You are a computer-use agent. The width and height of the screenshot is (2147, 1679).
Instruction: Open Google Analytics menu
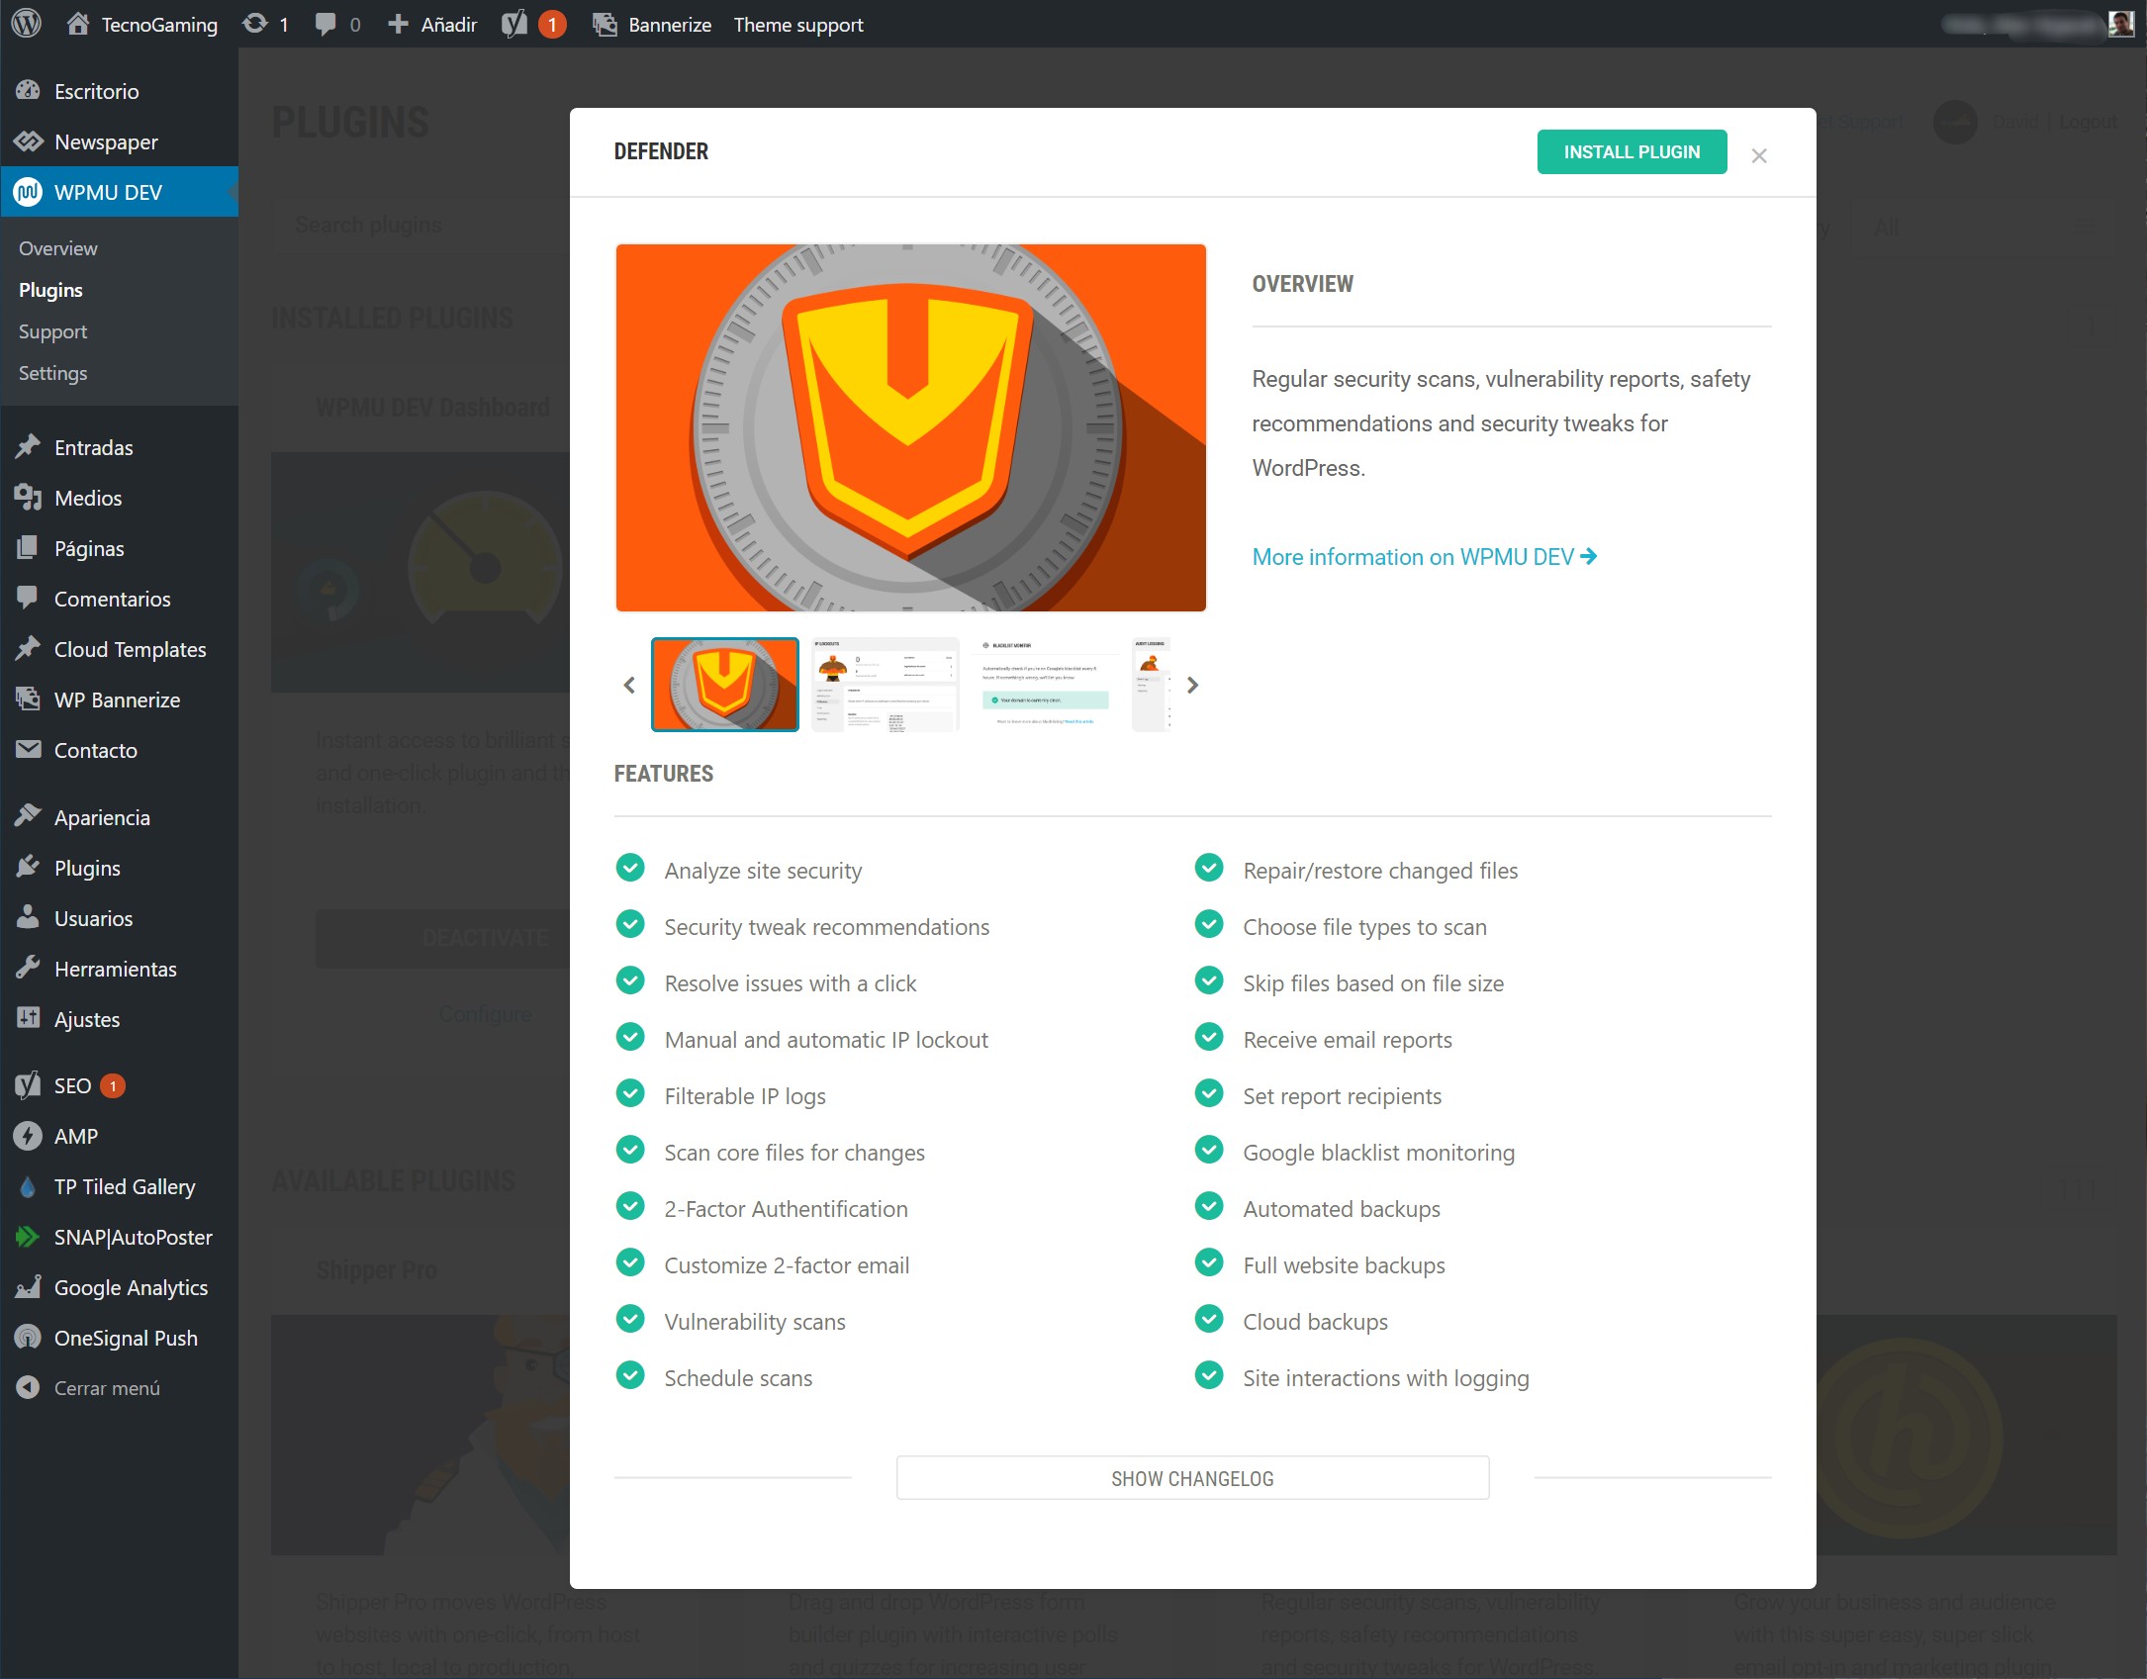click(119, 1287)
